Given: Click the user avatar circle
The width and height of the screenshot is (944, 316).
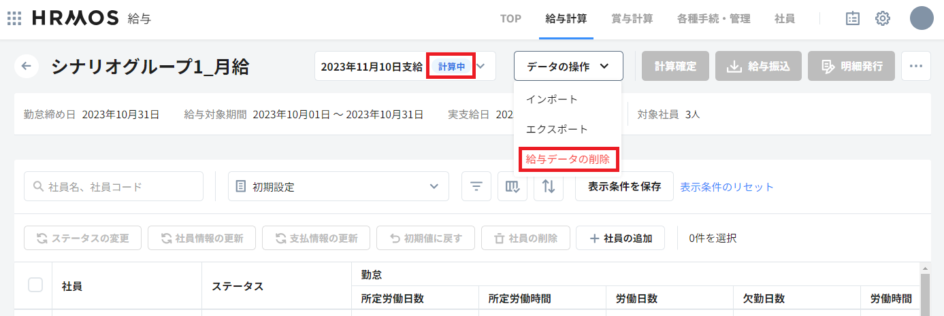Looking at the screenshot, I should click(x=921, y=18).
